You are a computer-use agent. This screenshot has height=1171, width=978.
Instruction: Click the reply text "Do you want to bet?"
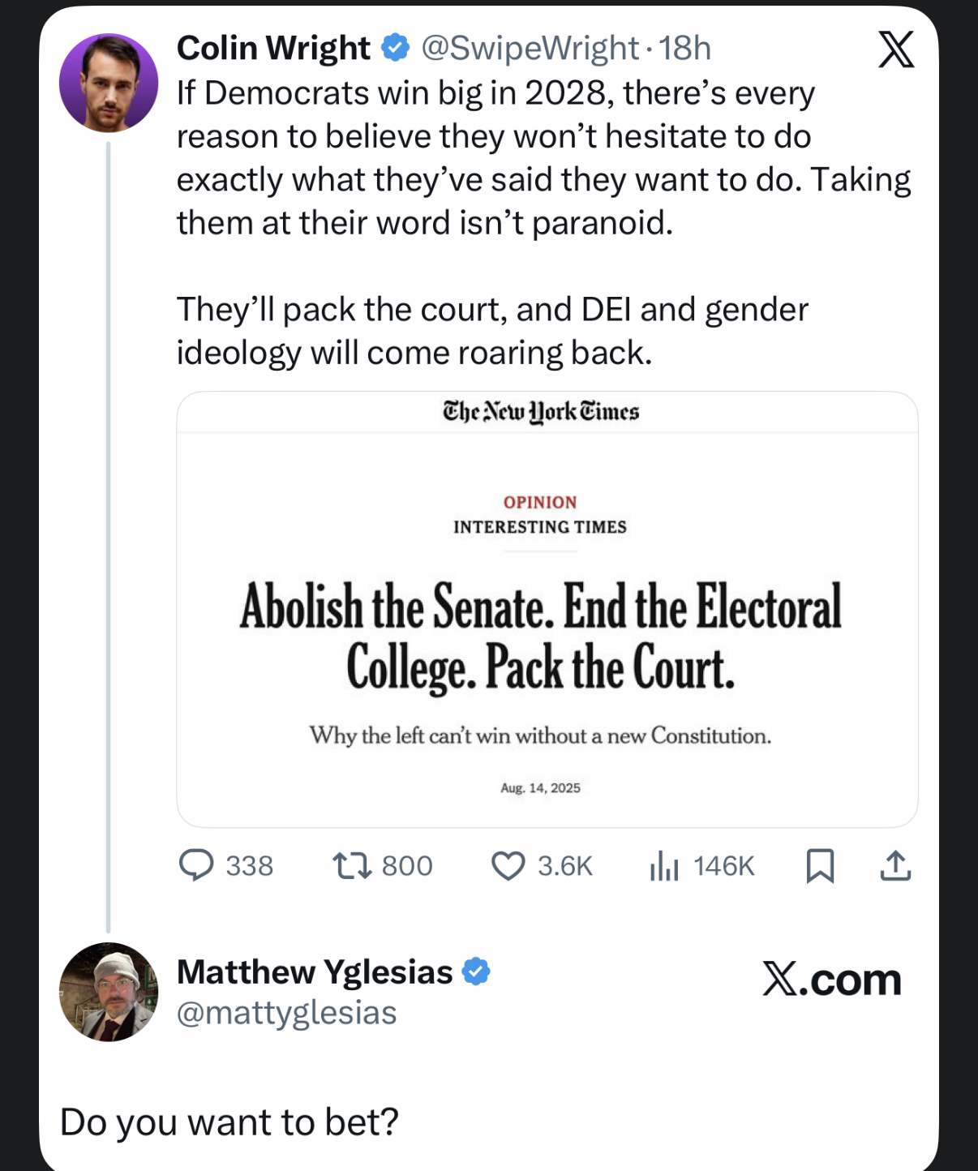click(229, 1122)
